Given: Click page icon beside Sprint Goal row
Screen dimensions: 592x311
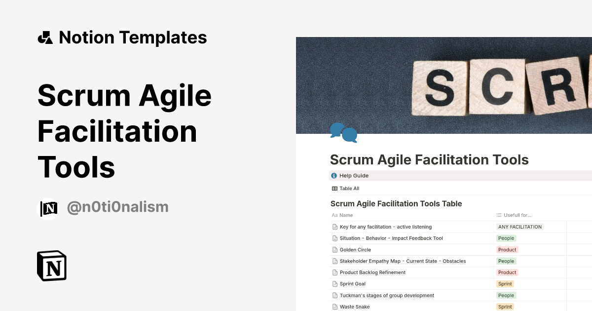Looking at the screenshot, I should tap(335, 284).
